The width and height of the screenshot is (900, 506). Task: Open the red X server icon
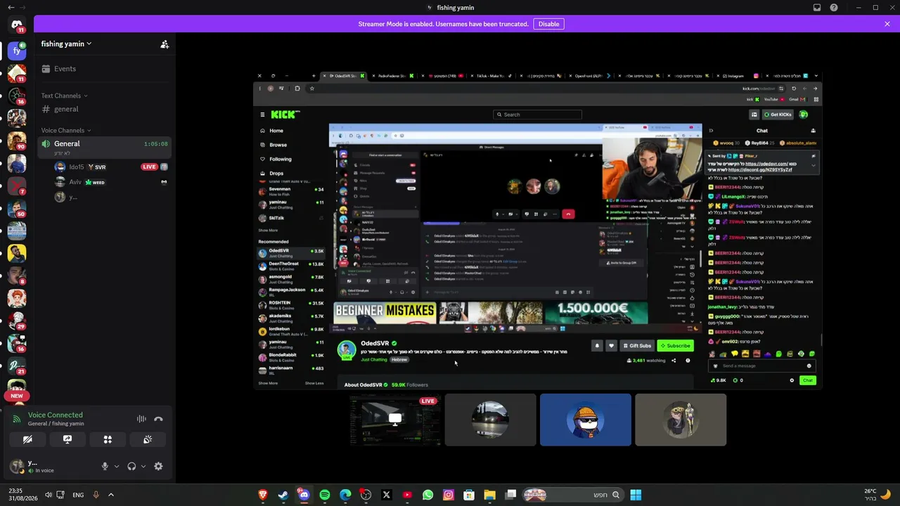pos(17,186)
